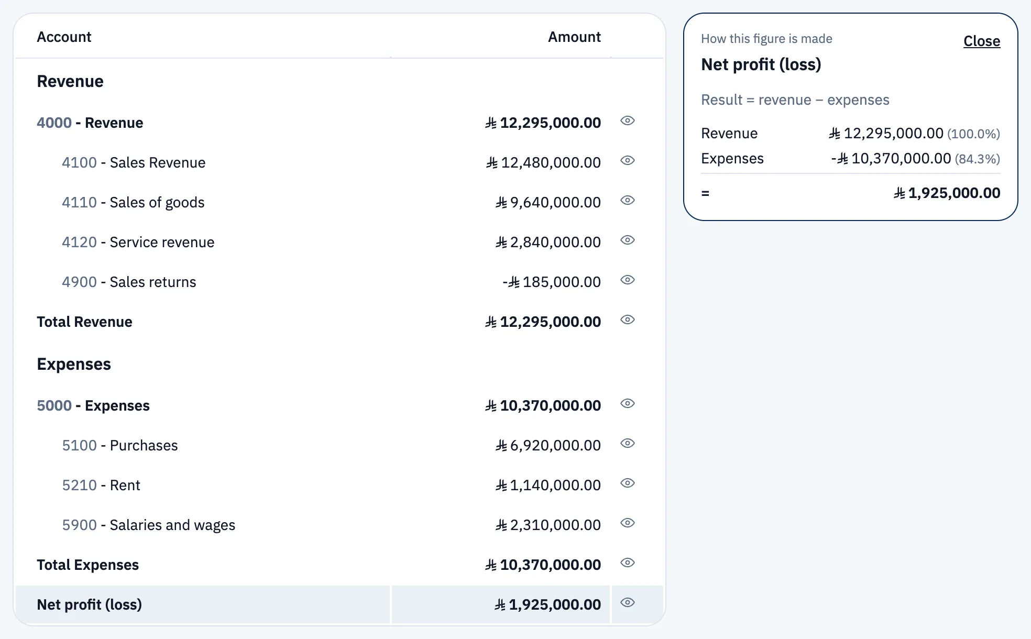
Task: Click the Expenses section heading
Action: tap(74, 365)
